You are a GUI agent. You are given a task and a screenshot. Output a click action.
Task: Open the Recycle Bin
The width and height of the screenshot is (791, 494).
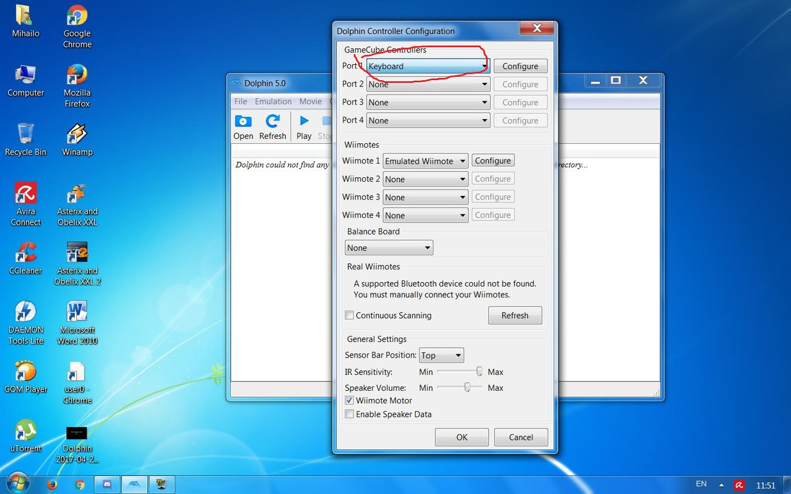[25, 140]
